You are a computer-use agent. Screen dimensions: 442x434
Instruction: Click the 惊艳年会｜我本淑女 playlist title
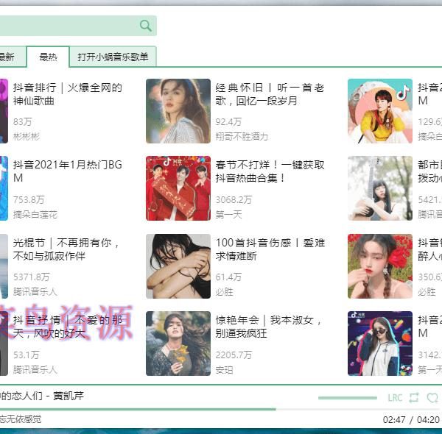coord(270,326)
